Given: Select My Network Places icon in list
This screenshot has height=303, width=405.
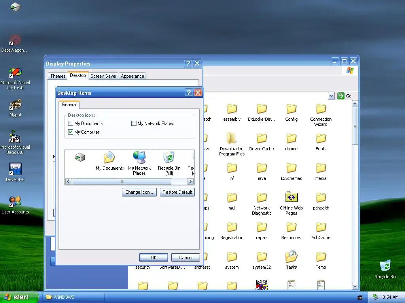Looking at the screenshot, I should point(139,163).
